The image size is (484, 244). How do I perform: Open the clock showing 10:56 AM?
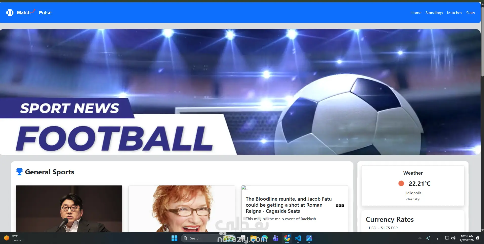(x=467, y=238)
